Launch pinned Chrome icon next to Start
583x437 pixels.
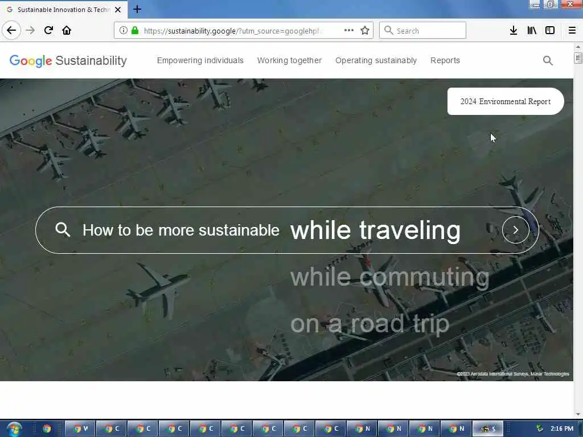(x=47, y=428)
